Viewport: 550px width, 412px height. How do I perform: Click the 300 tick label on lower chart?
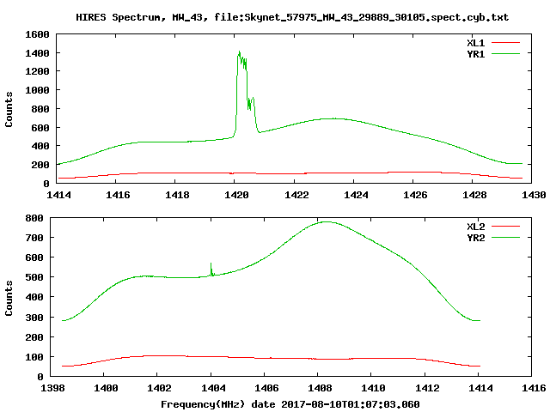[34, 318]
